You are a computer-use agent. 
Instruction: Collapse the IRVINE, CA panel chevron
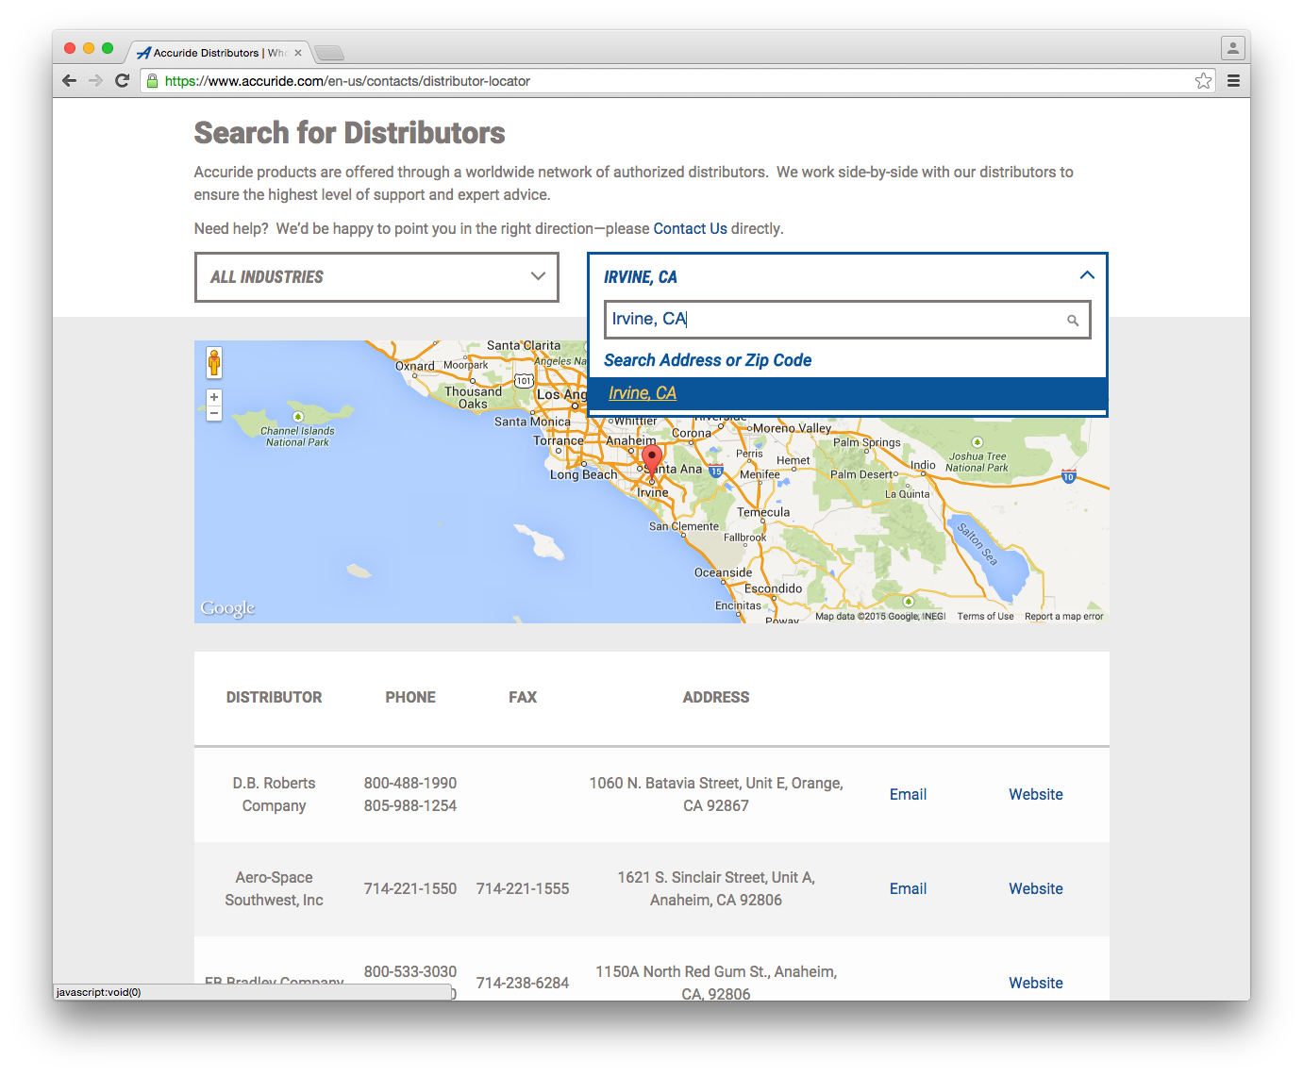click(1086, 275)
